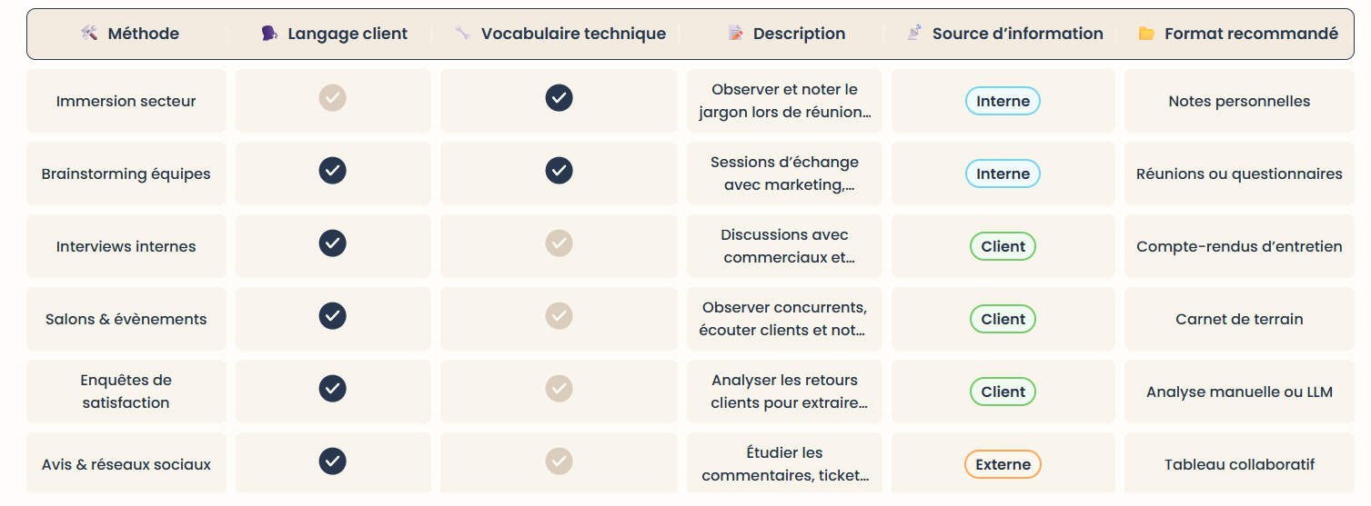Click the bone icon beside Vocabulaire technique
Image resolution: width=1371 pixels, height=506 pixels.
[x=463, y=34]
